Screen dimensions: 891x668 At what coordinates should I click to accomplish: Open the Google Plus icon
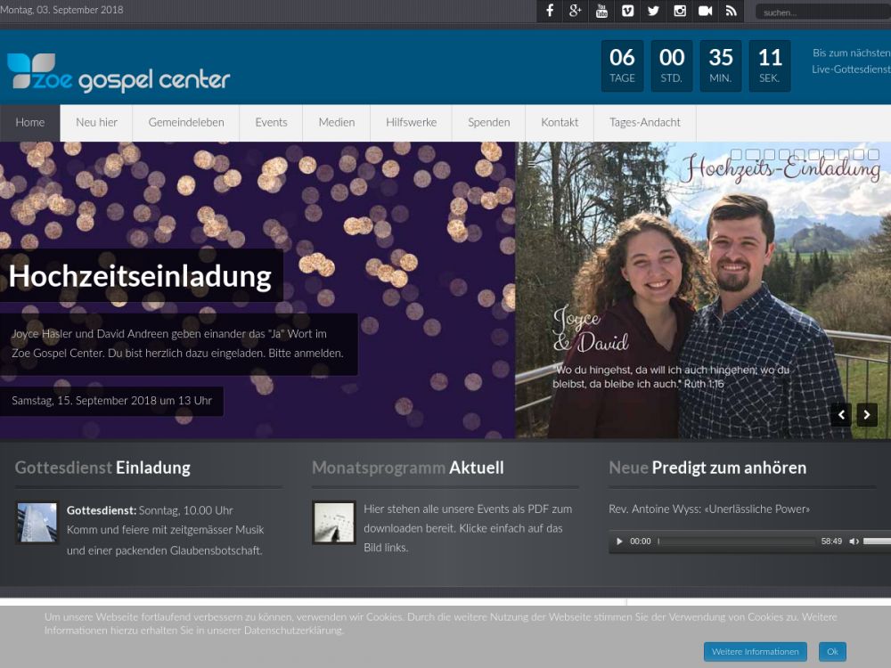(575, 11)
